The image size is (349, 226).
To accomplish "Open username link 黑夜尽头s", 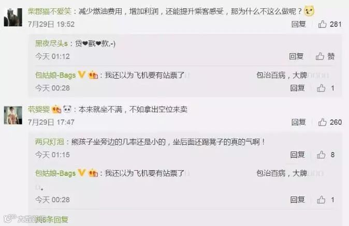I will 51,43.
